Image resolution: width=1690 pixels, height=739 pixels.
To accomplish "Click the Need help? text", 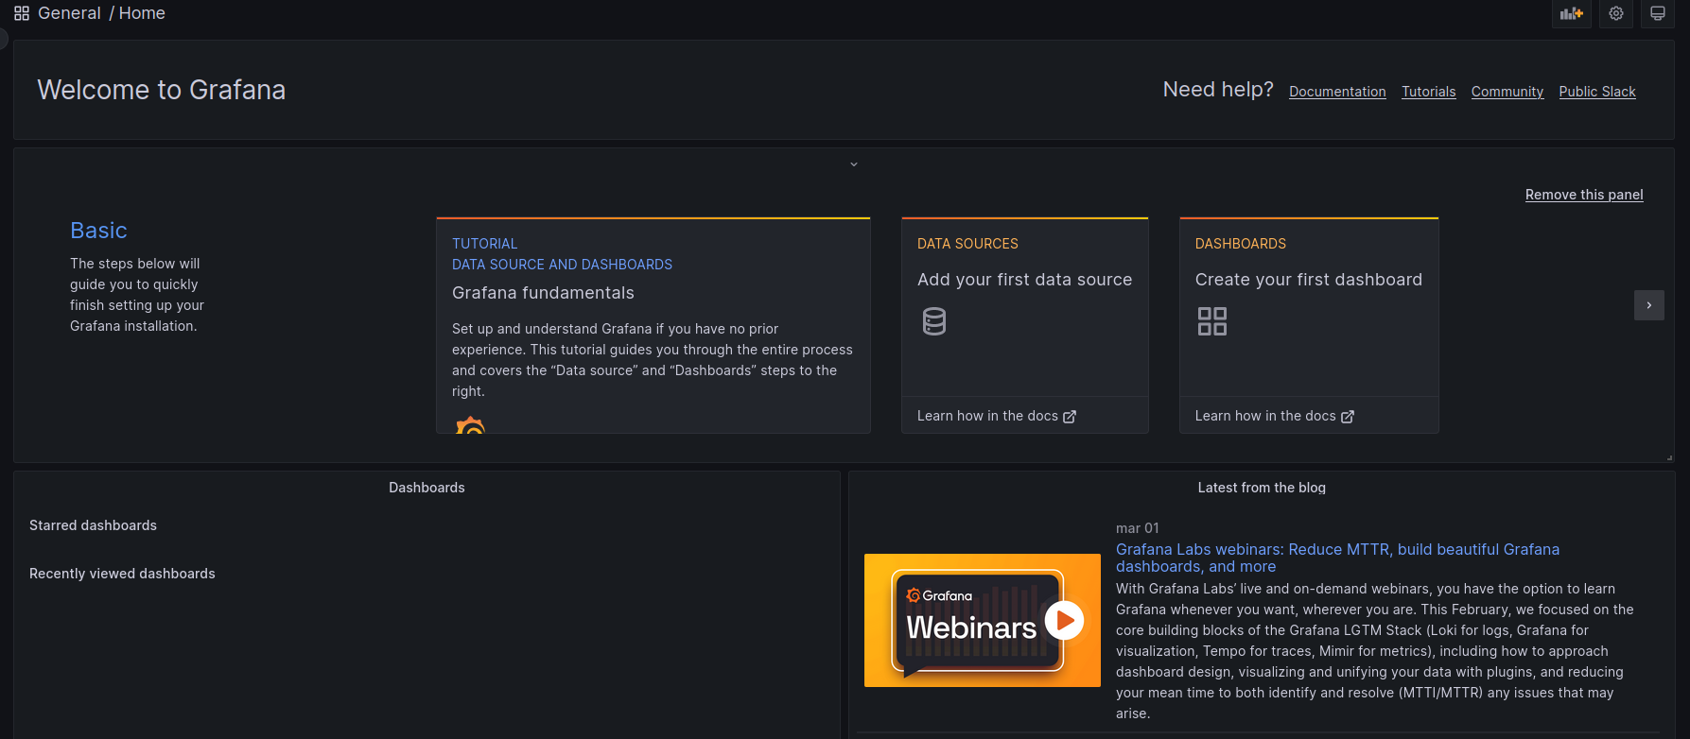I will (x=1218, y=90).
